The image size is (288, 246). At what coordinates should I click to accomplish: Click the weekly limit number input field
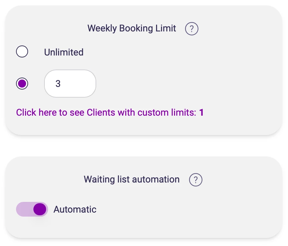click(x=70, y=84)
